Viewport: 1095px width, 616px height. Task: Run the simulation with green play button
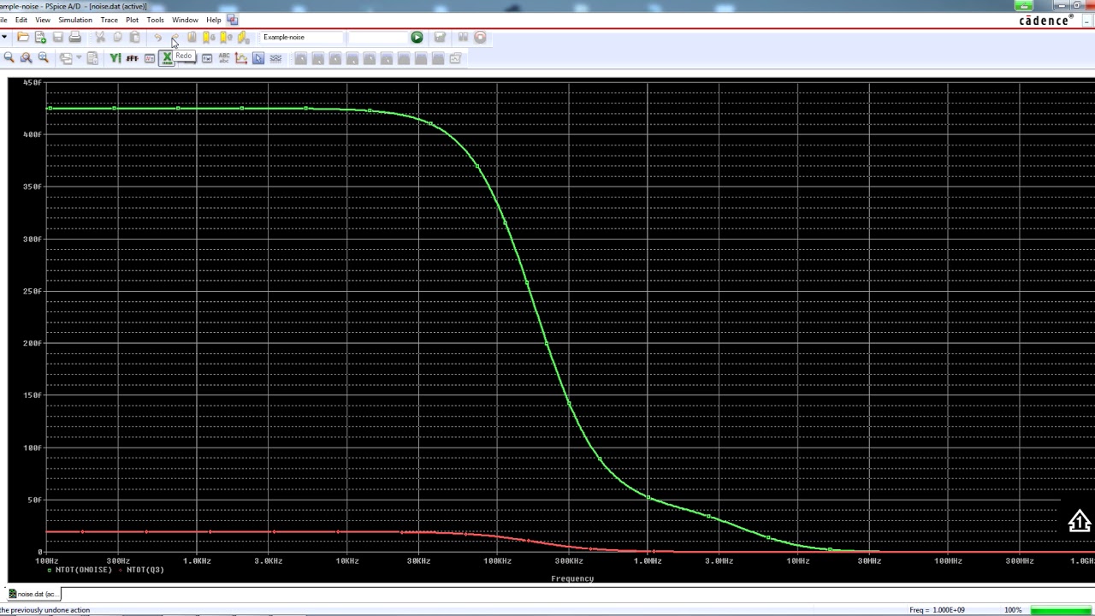(417, 37)
